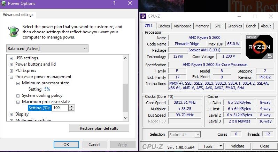The width and height of the screenshot is (278, 152).
Task: Switch to the Caches tab
Action: click(x=163, y=26)
